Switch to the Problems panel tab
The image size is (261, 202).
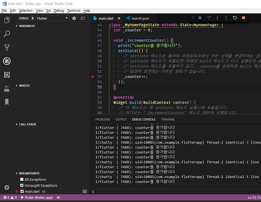coord(103,119)
